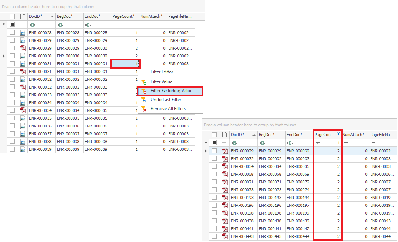Open the not-equal operator dropdown in PageCount filter
This screenshot has height=242, width=398.
coord(318,143)
